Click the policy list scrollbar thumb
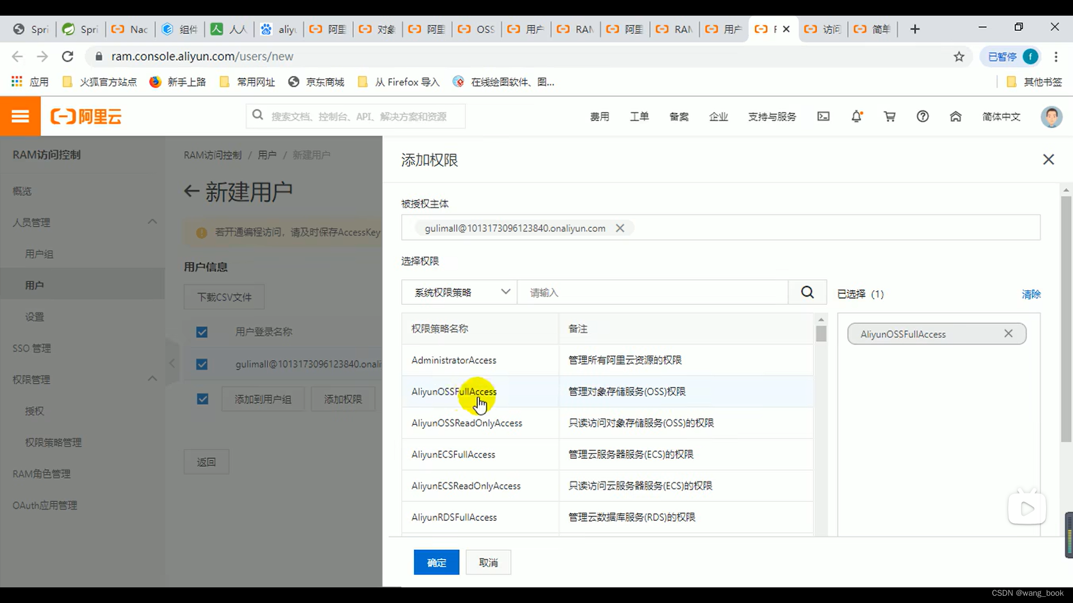This screenshot has height=603, width=1073. point(821,334)
